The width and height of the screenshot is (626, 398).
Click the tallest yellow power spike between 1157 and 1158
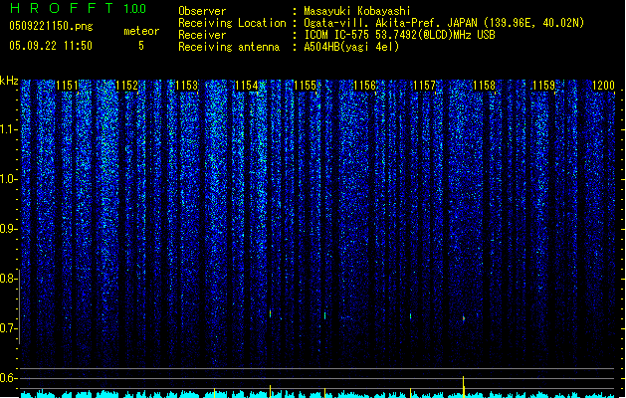point(464,386)
